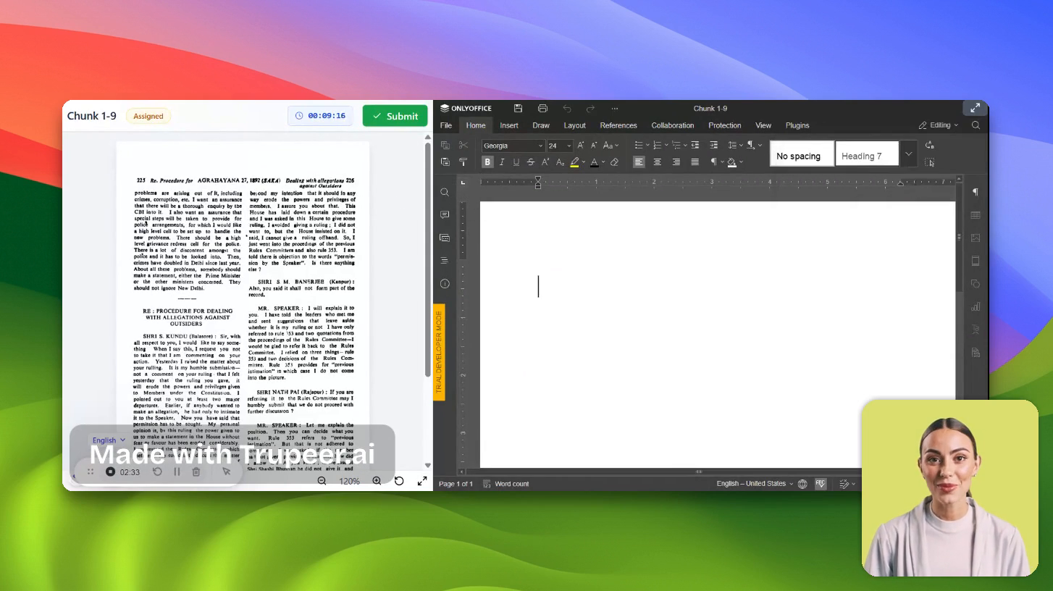The width and height of the screenshot is (1053, 591).
Task: Click the Clear style eraser icon
Action: [614, 162]
